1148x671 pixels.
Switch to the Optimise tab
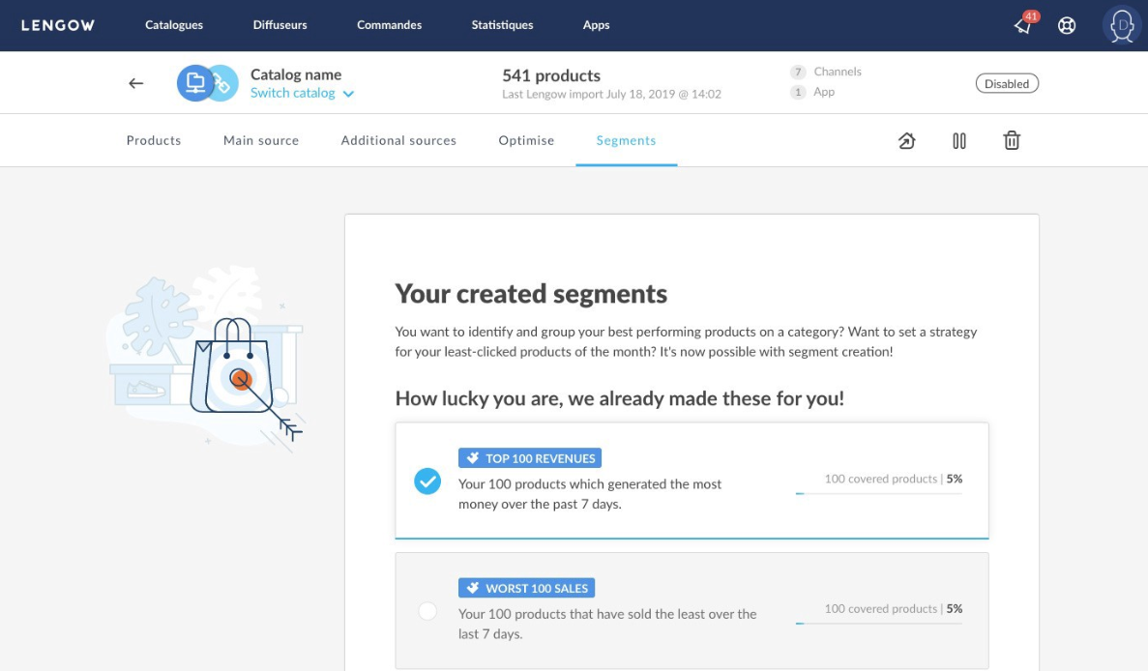tap(526, 140)
